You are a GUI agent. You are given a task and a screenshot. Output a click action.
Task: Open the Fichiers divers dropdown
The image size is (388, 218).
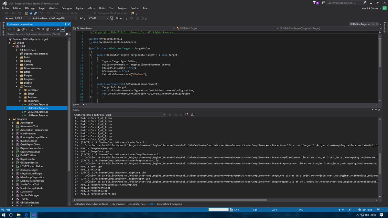coord(124,28)
